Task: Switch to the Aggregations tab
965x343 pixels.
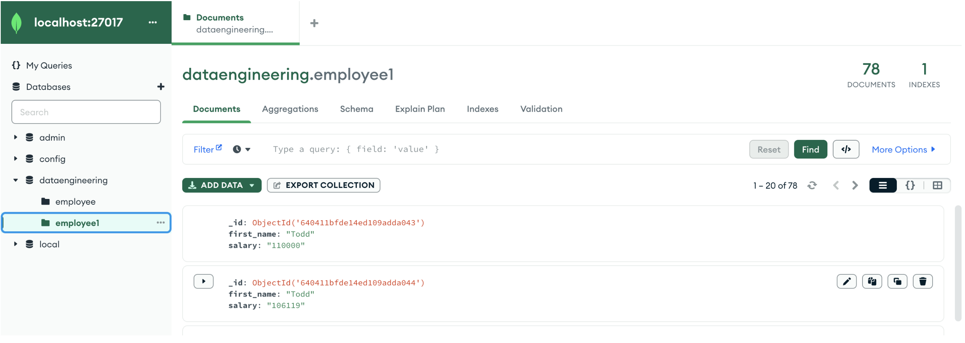Action: (x=290, y=109)
